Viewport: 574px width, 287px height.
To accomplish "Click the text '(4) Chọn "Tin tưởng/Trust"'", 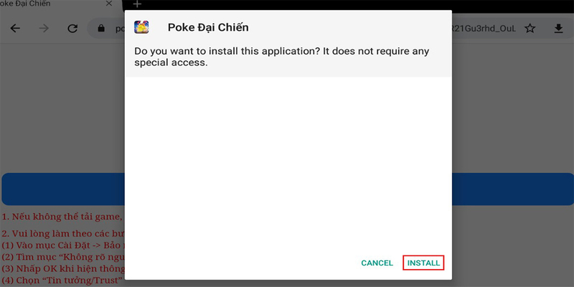I will click(x=62, y=281).
